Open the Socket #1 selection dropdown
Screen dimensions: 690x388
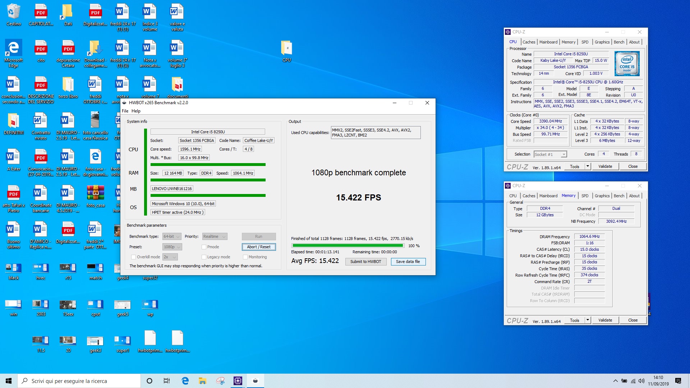(x=550, y=154)
